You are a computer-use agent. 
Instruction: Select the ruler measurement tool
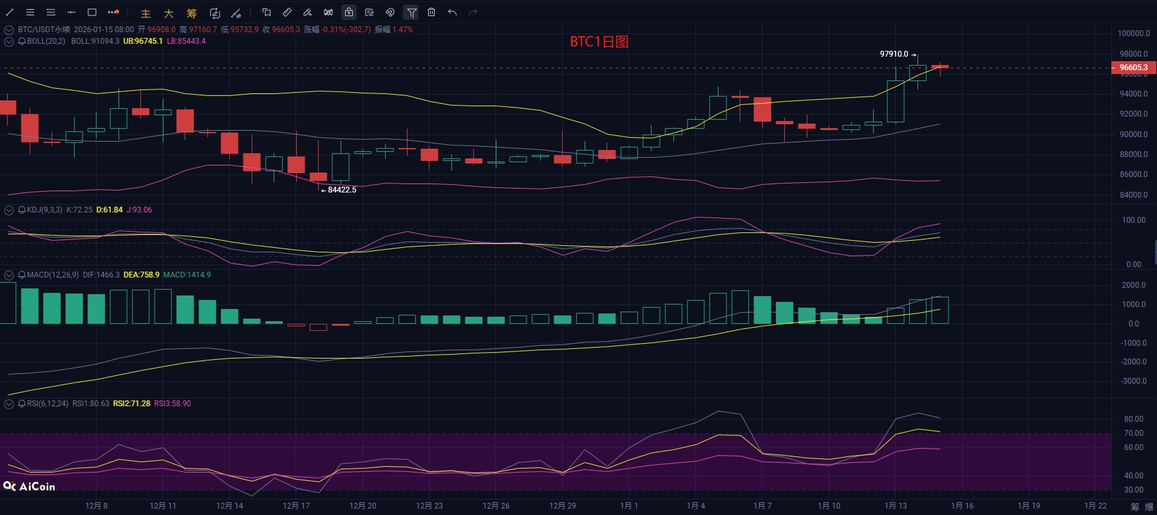pyautogui.click(x=287, y=12)
